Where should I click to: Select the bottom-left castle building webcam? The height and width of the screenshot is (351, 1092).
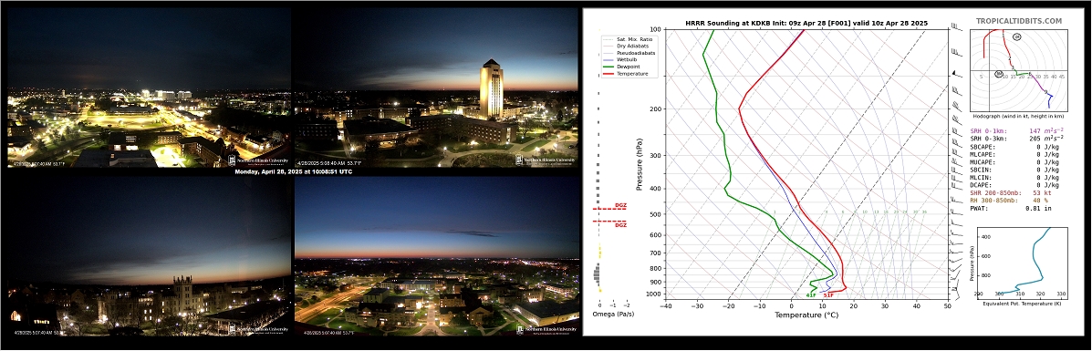pos(149,255)
